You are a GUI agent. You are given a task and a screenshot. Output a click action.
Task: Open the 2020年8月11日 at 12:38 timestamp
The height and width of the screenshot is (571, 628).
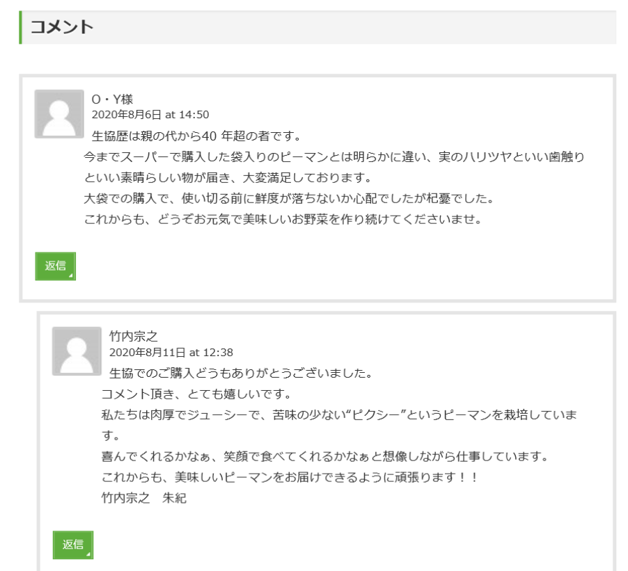[x=171, y=352]
